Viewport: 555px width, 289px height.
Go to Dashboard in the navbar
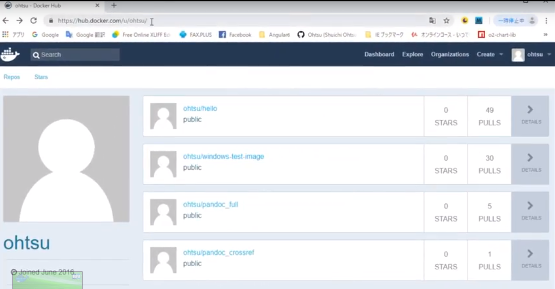click(x=379, y=54)
